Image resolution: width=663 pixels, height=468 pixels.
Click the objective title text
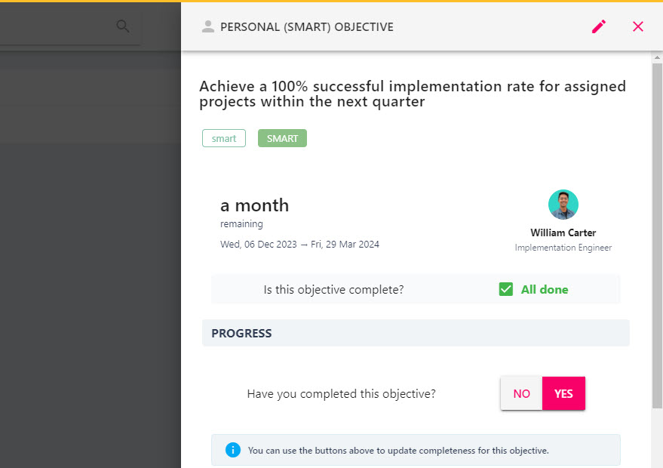tap(413, 94)
